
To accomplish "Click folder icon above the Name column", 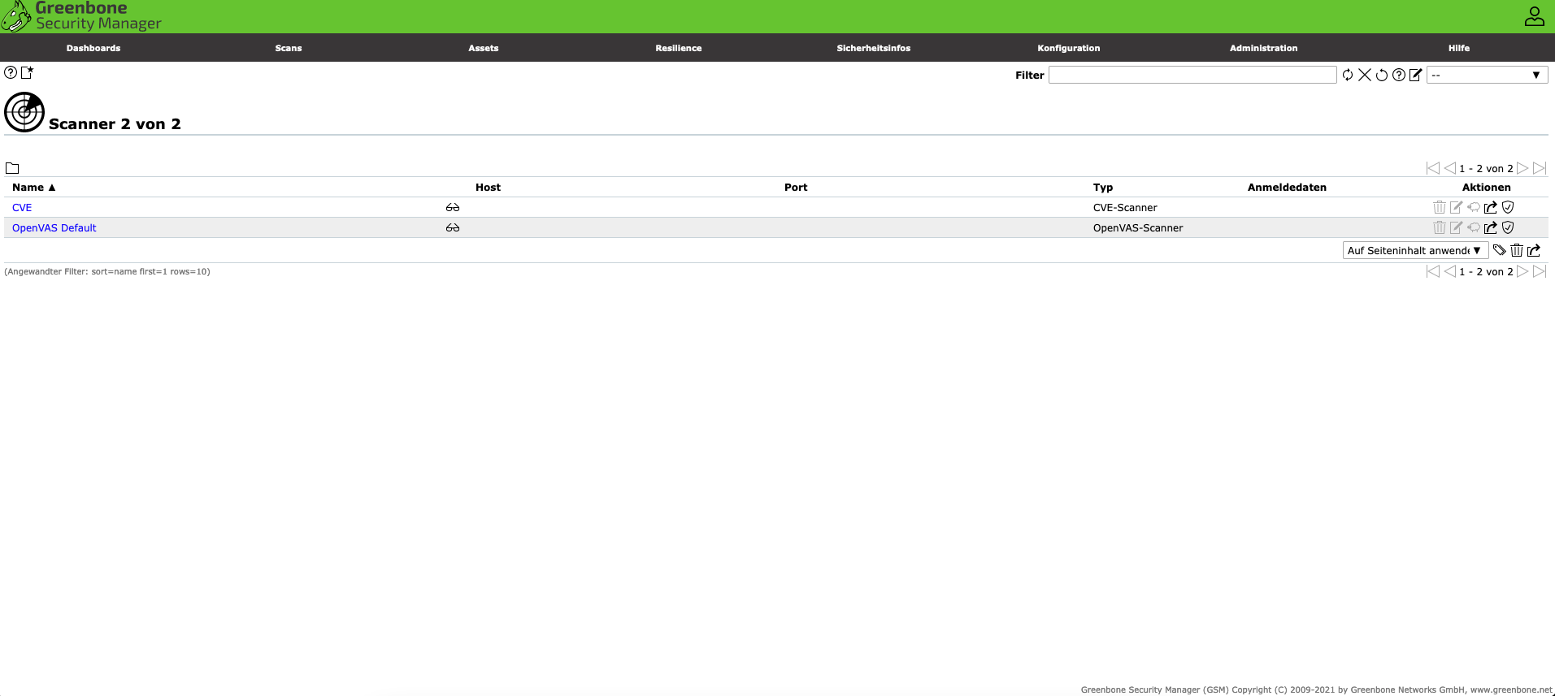I will [12, 168].
